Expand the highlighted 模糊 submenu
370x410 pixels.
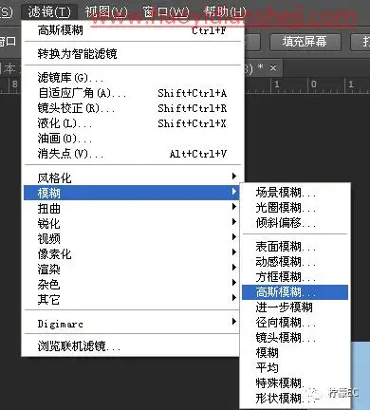(131, 193)
